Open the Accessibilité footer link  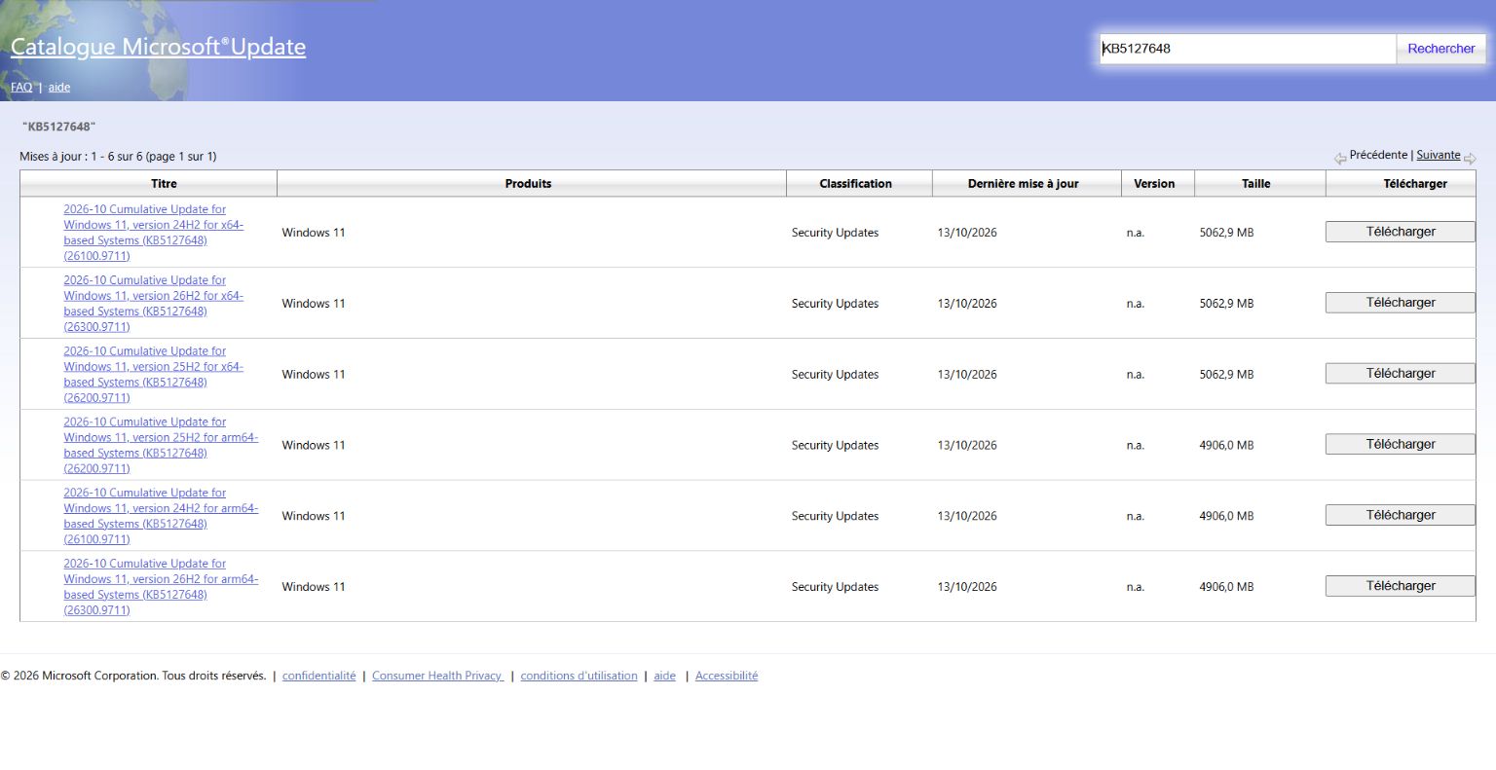tap(727, 676)
